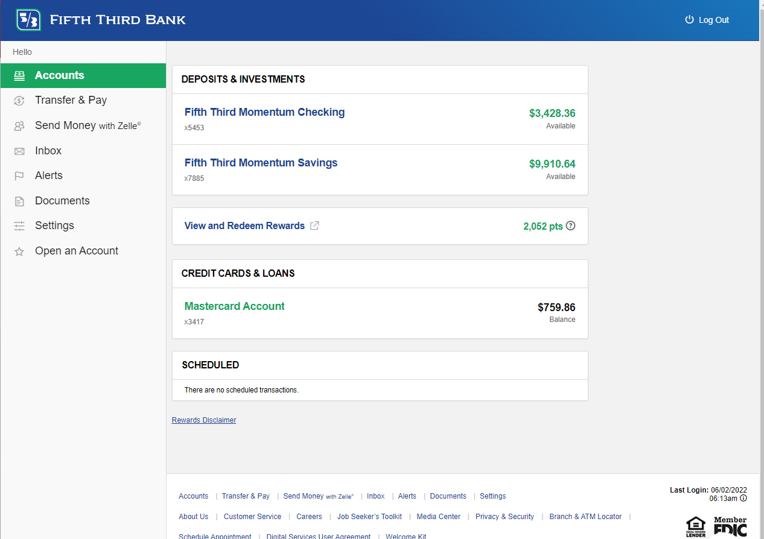764x539 pixels.
Task: Select Send Money with Zelle in sidebar
Action: click(83, 125)
